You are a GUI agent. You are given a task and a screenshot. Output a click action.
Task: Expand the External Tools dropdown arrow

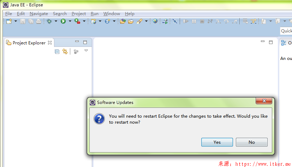click(84, 21)
